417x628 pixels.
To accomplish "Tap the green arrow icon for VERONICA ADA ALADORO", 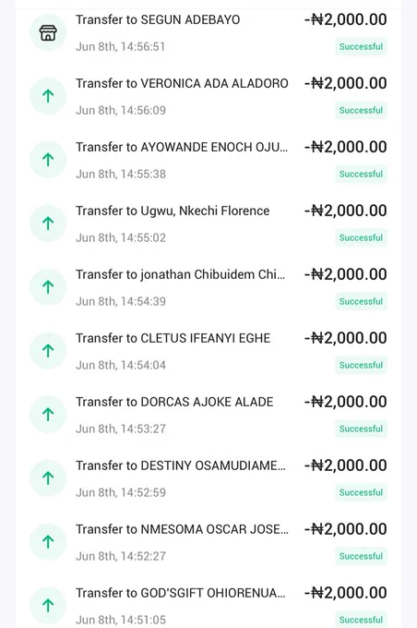I will pos(48,96).
